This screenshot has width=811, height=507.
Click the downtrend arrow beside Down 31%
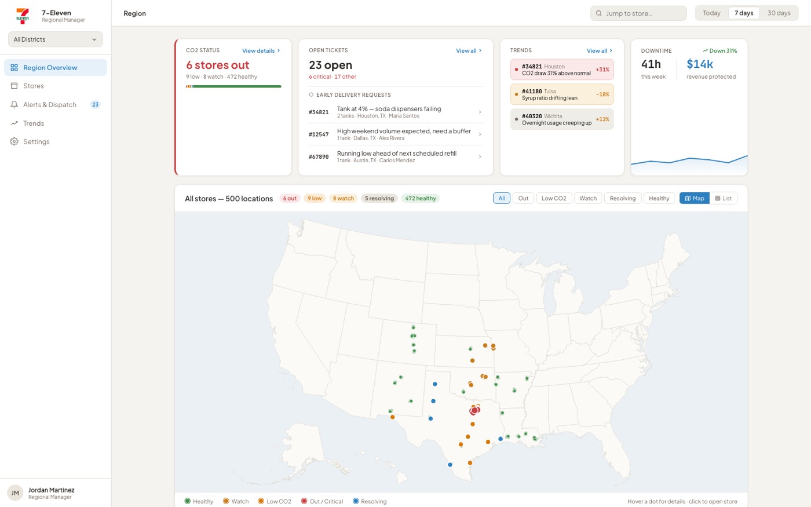point(705,51)
